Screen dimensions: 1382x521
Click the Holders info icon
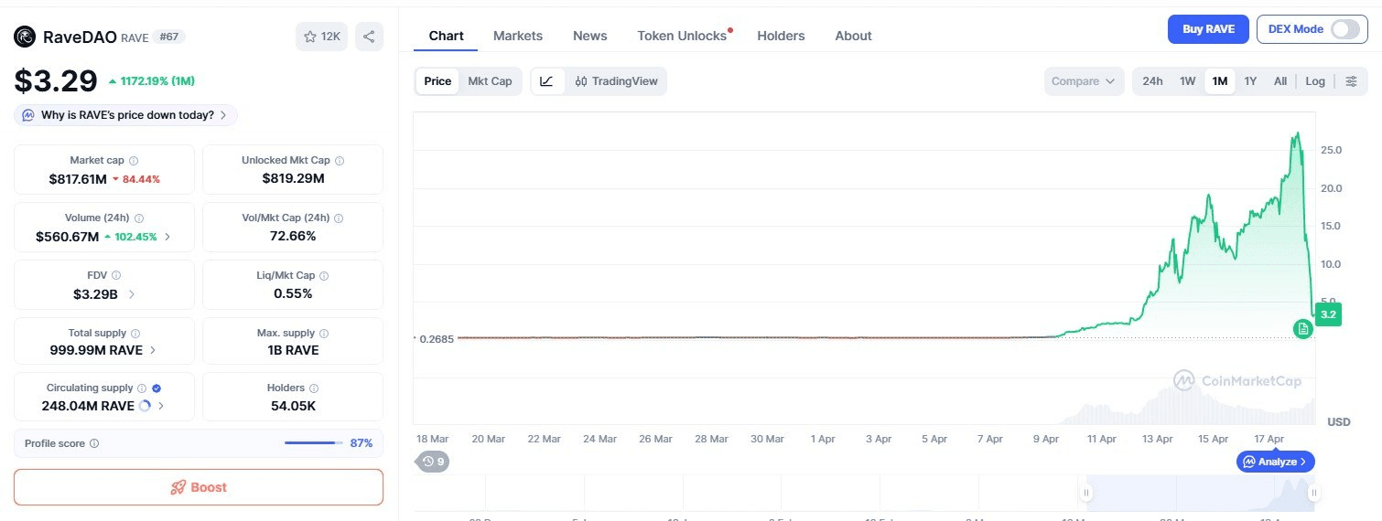(x=314, y=388)
